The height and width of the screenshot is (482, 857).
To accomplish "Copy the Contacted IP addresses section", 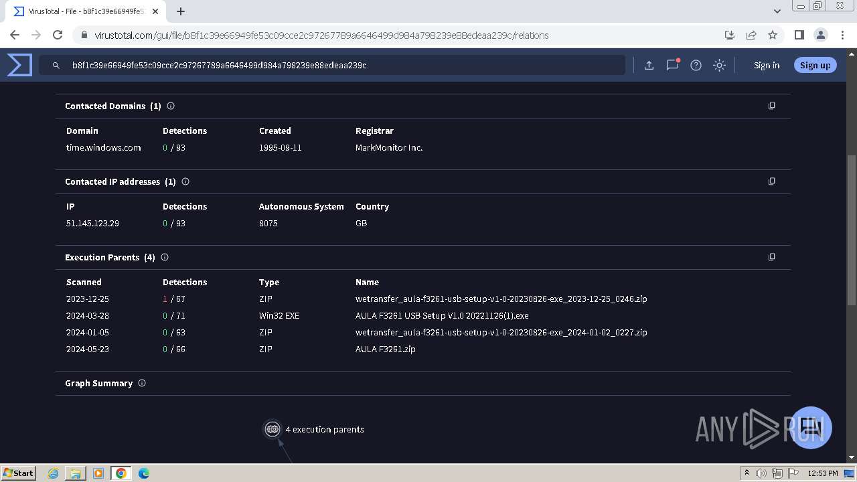I will pos(772,181).
